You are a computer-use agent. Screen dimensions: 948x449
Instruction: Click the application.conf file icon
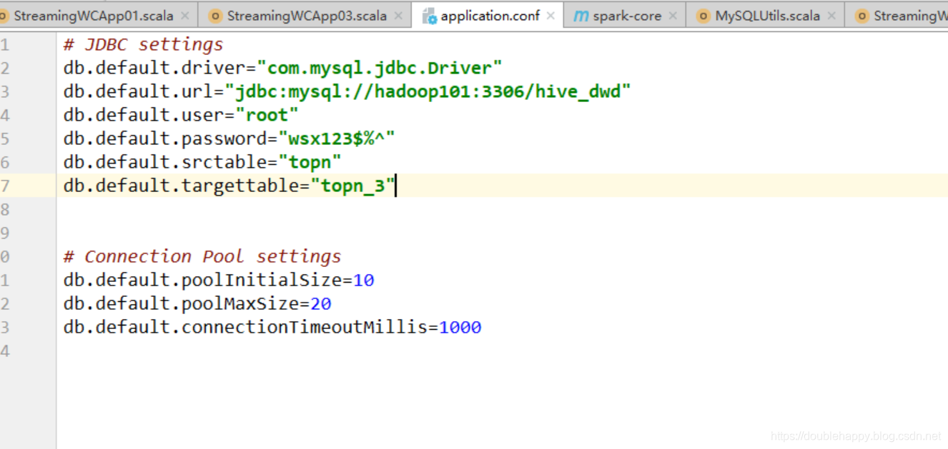(x=429, y=16)
